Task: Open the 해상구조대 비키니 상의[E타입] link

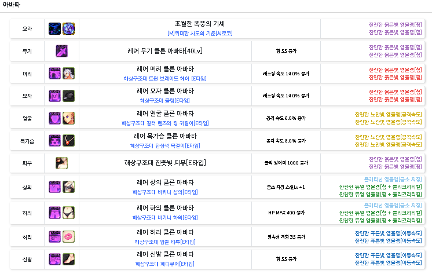Action: point(165,192)
